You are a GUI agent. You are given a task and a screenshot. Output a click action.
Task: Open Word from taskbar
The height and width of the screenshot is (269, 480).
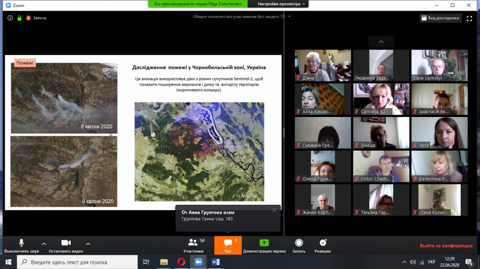pyautogui.click(x=216, y=262)
